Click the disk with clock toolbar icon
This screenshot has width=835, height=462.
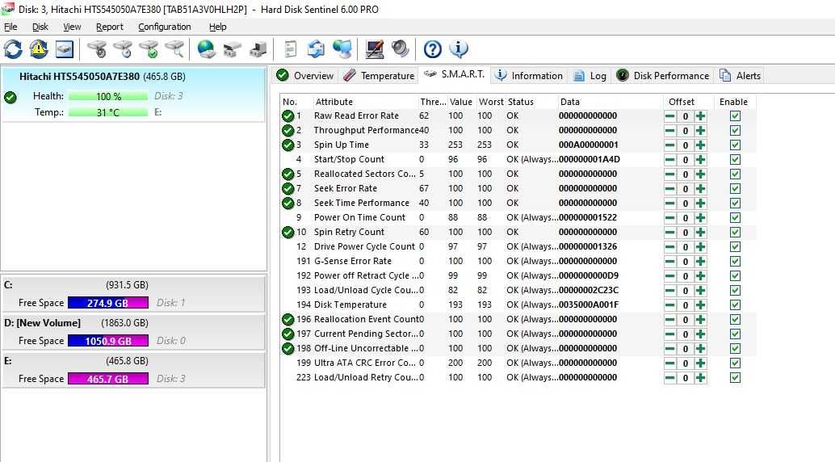tap(123, 49)
